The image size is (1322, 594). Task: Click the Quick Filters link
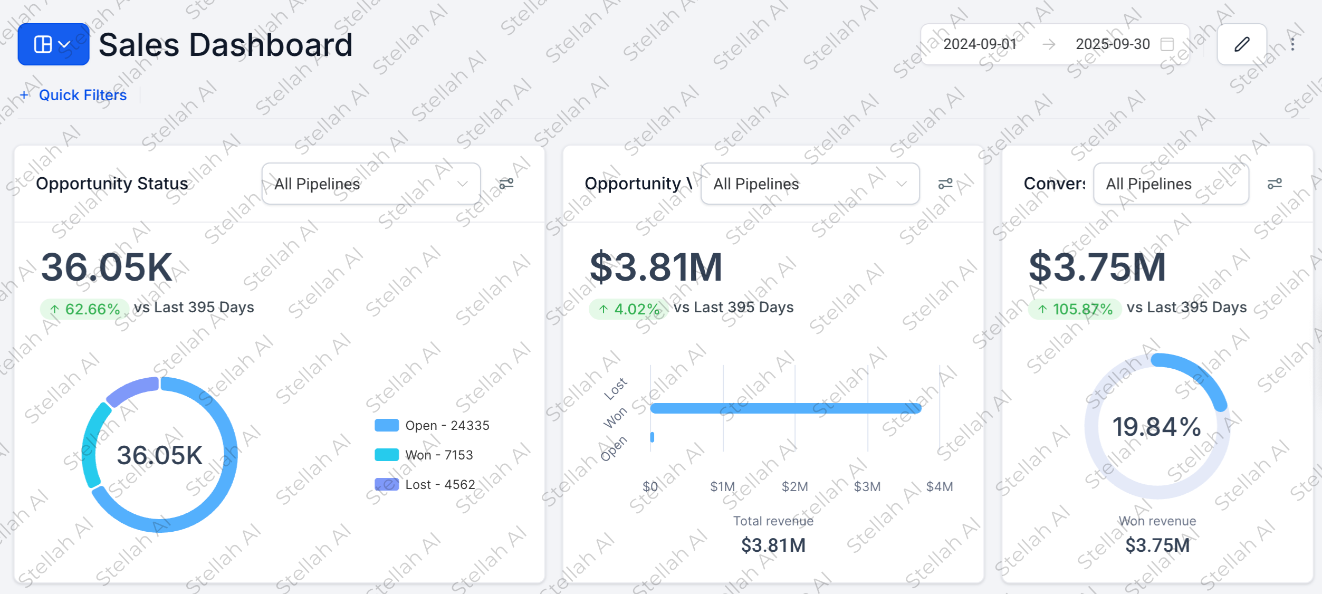(82, 95)
